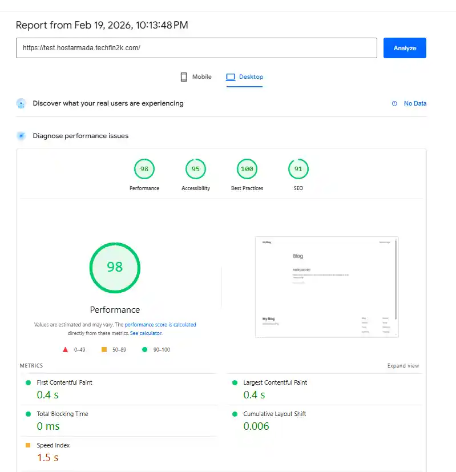Click the mobile phone icon

[184, 76]
